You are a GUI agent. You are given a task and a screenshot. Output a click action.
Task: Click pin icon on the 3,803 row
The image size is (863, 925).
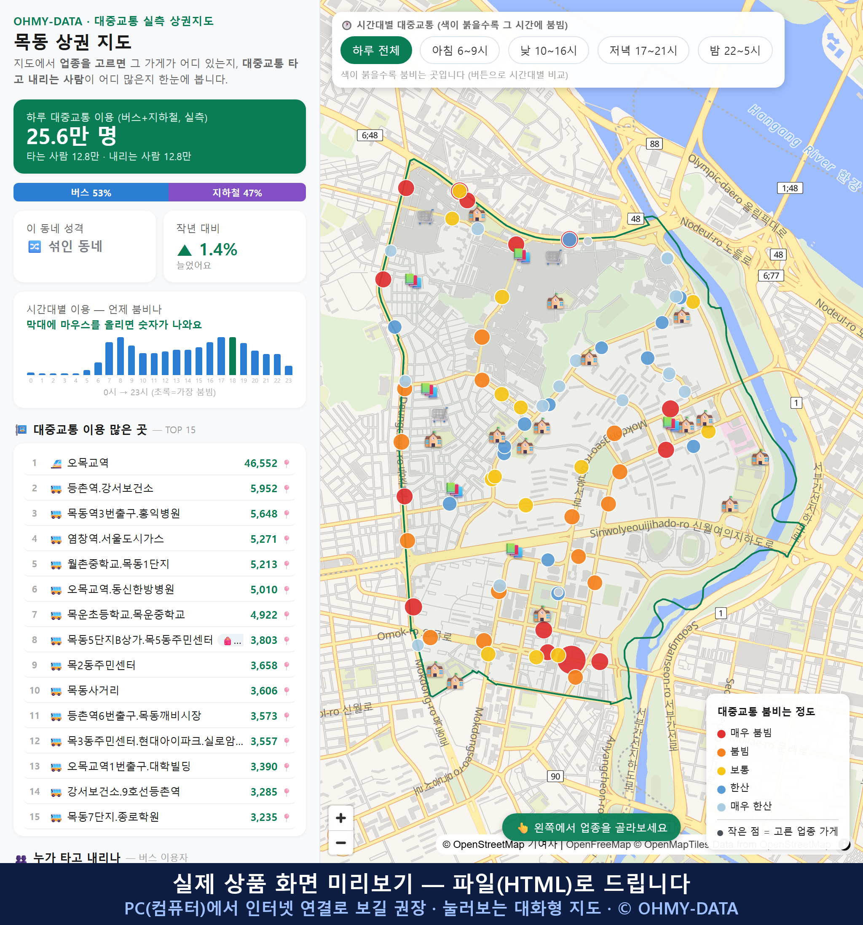pos(287,640)
